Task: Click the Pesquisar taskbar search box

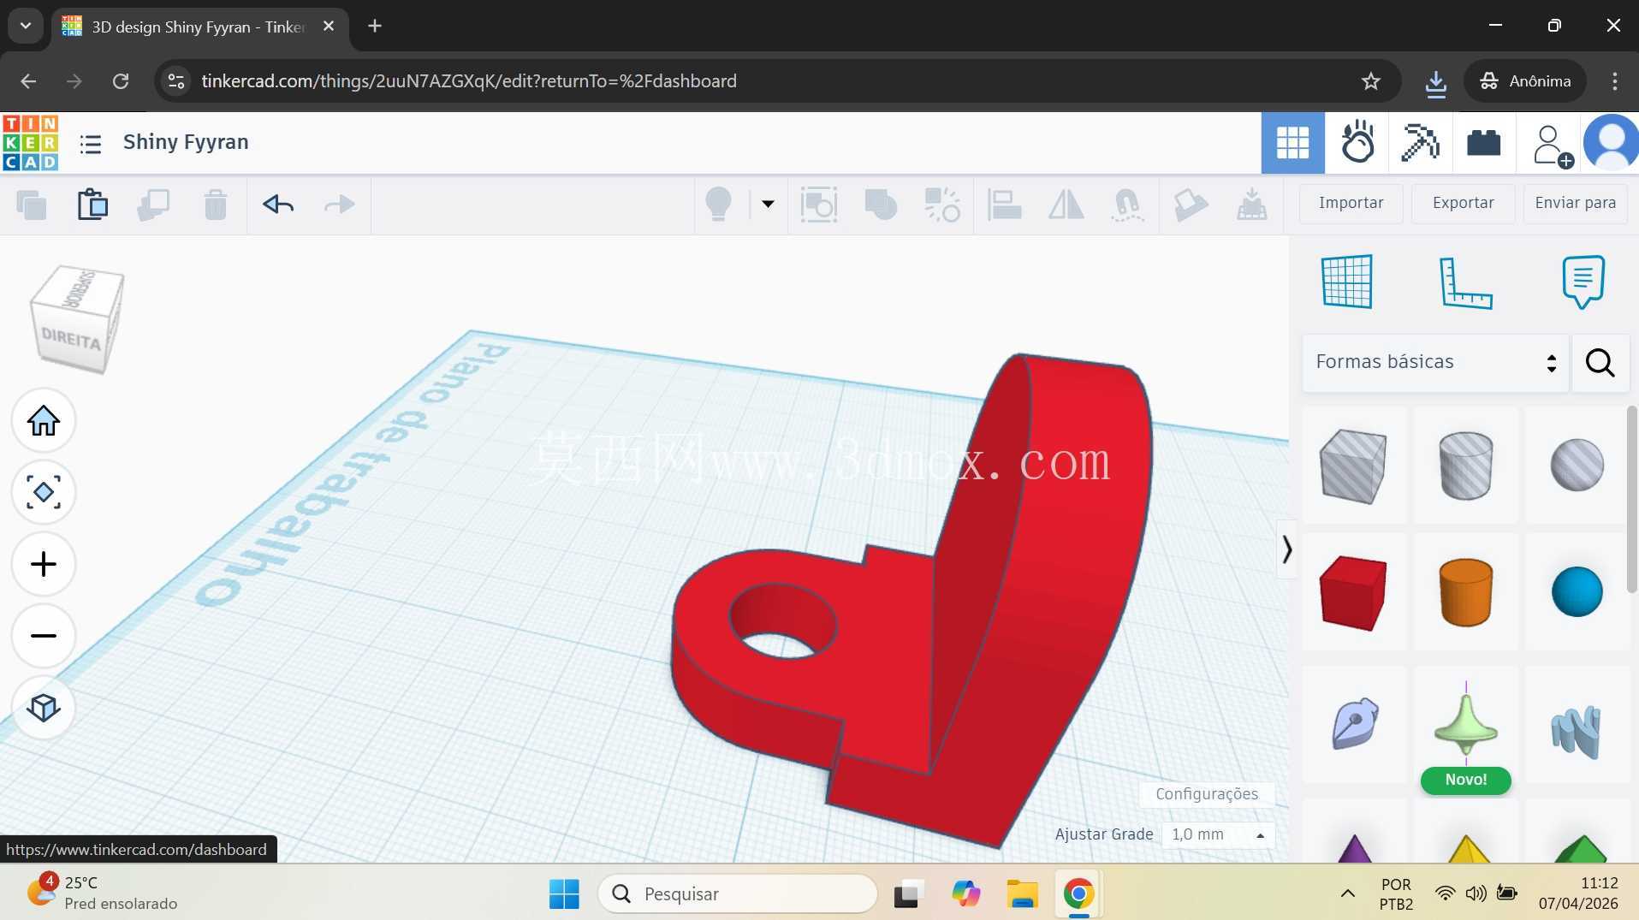Action: pyautogui.click(x=739, y=894)
